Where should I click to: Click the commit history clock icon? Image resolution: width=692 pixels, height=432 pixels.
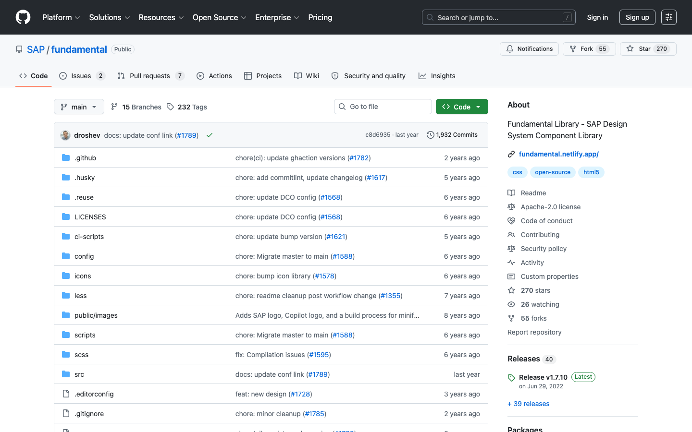coord(431,135)
